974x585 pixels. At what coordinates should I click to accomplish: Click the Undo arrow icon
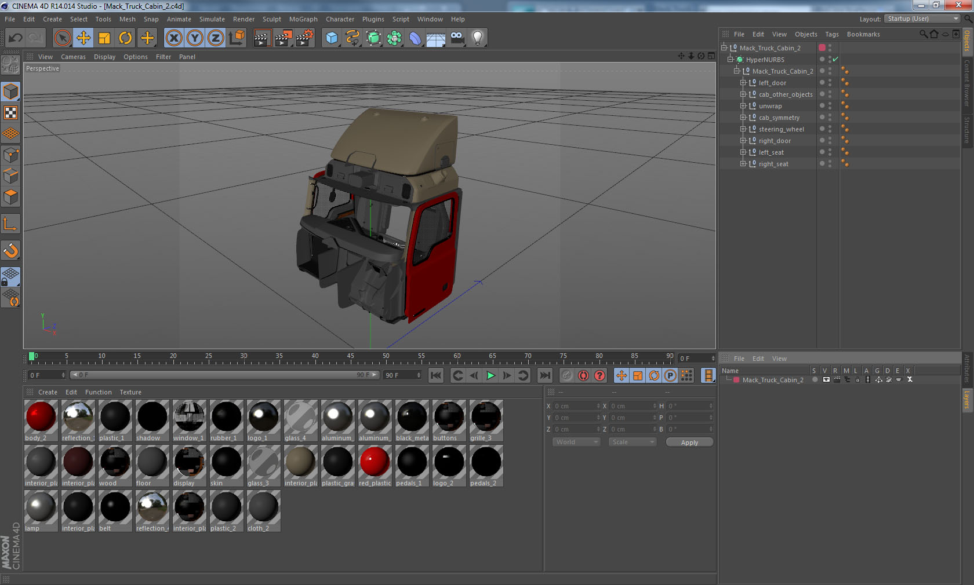click(x=16, y=38)
